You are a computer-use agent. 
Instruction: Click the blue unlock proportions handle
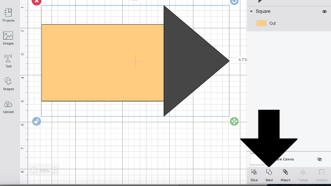point(37,121)
